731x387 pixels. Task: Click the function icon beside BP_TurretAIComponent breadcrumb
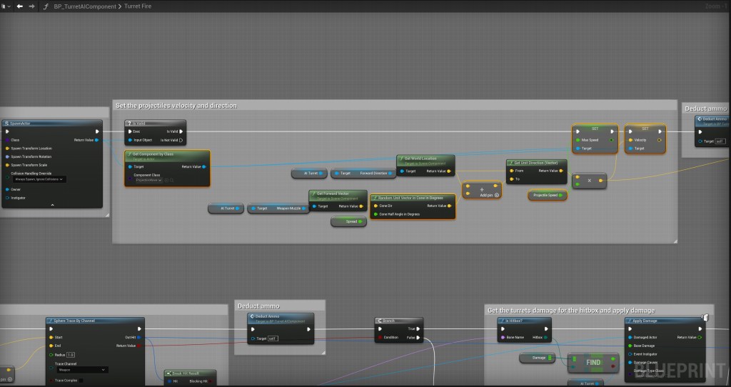pyautogui.click(x=47, y=6)
